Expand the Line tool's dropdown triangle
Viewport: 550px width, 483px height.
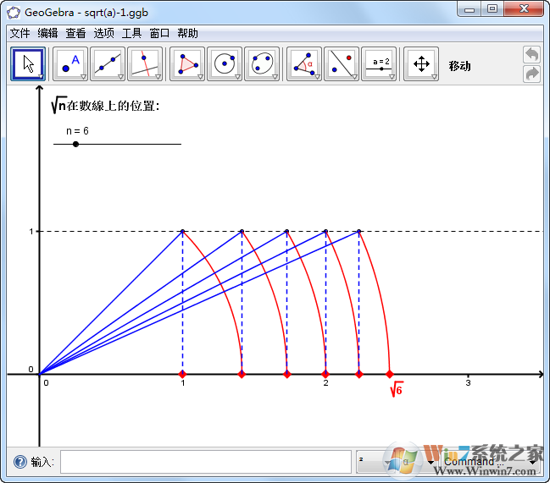click(120, 77)
